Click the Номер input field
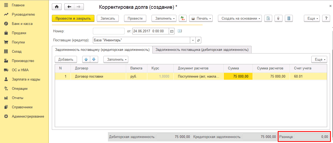The image size is (333, 143). click(108, 31)
